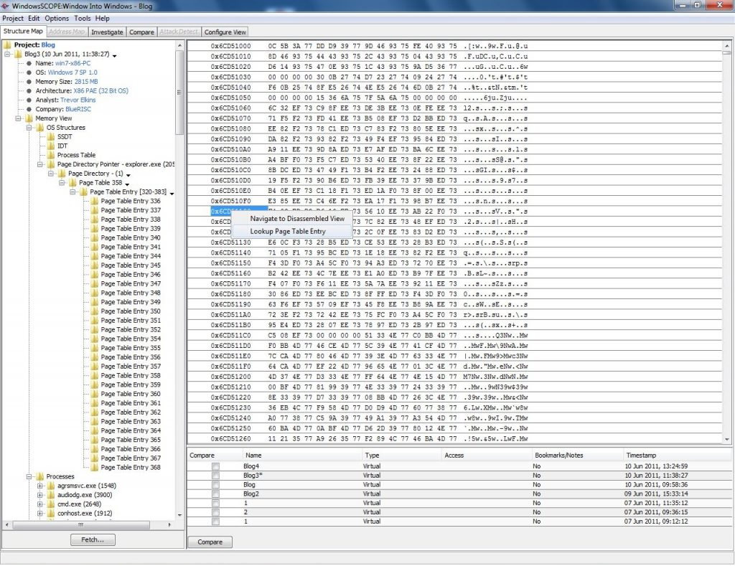The width and height of the screenshot is (735, 566).
Task: Switch to the Configure View tab
Action: (x=225, y=32)
